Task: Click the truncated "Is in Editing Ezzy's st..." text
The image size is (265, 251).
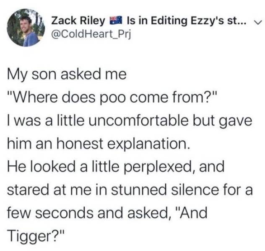Action: click(177, 20)
